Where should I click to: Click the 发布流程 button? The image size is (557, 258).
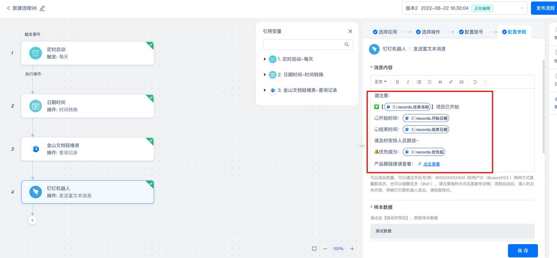click(x=545, y=8)
